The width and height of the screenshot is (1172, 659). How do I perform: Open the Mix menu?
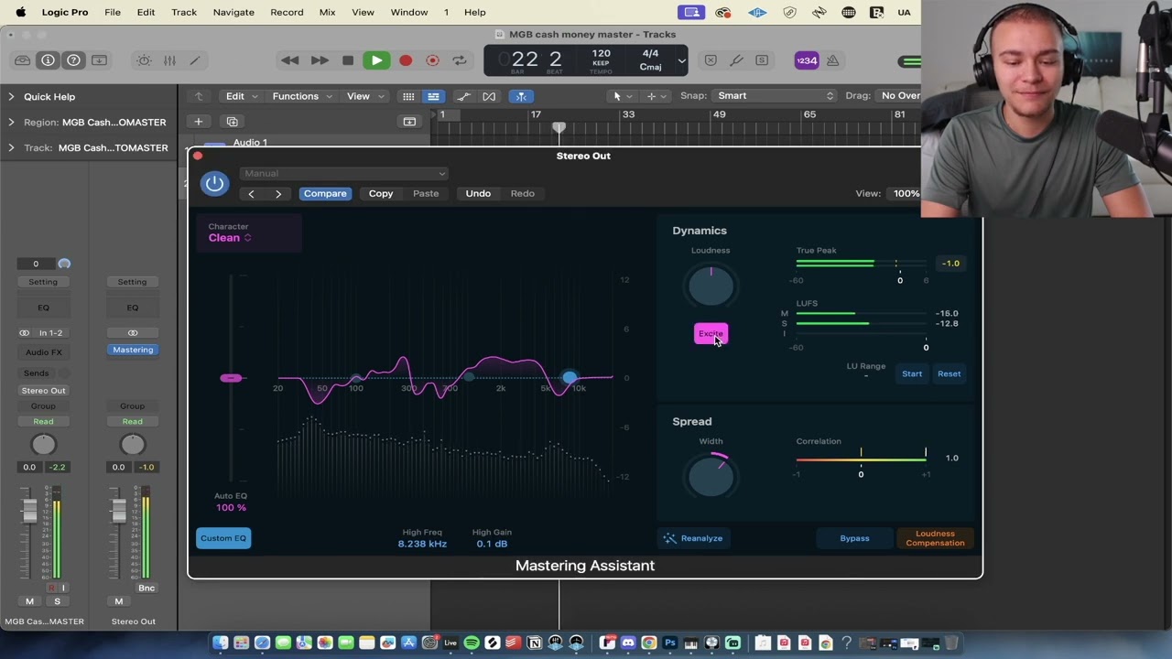click(x=327, y=12)
